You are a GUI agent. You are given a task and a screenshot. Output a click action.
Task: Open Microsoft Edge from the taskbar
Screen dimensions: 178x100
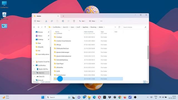tap(94, 97)
